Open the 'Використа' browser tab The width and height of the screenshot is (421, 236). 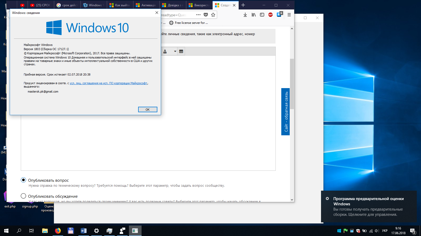point(199,5)
